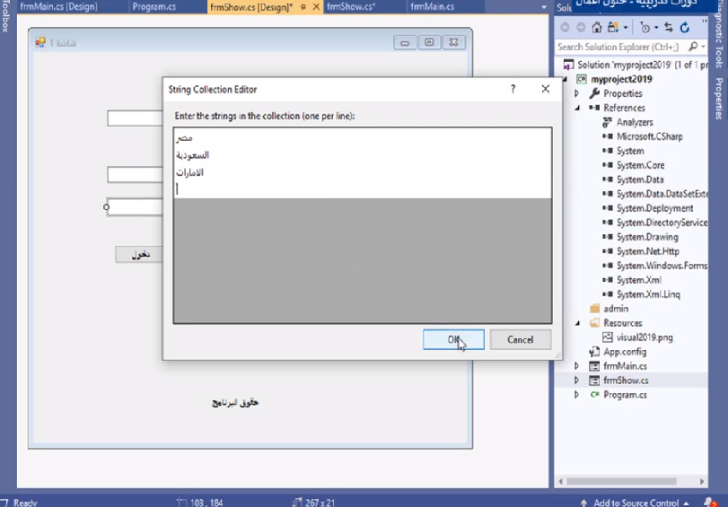Screen dimensions: 728x507
Task: Collapse the References node
Action: click(577, 108)
